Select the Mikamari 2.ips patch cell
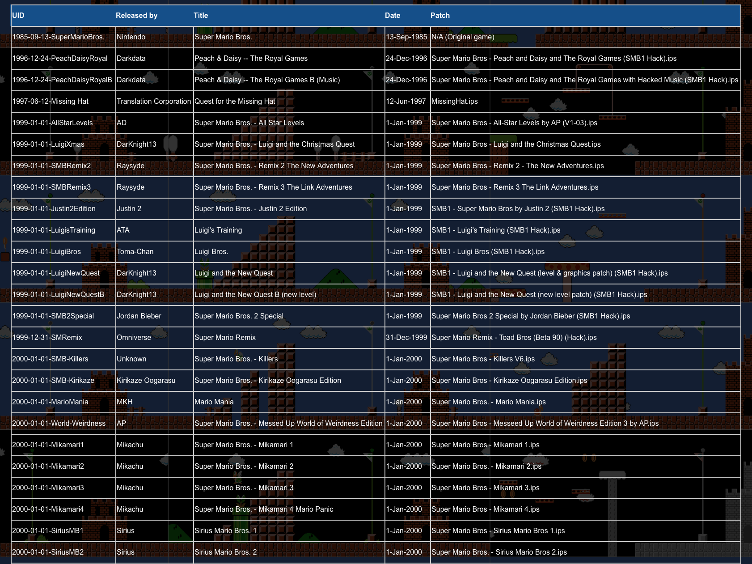 [585, 466]
